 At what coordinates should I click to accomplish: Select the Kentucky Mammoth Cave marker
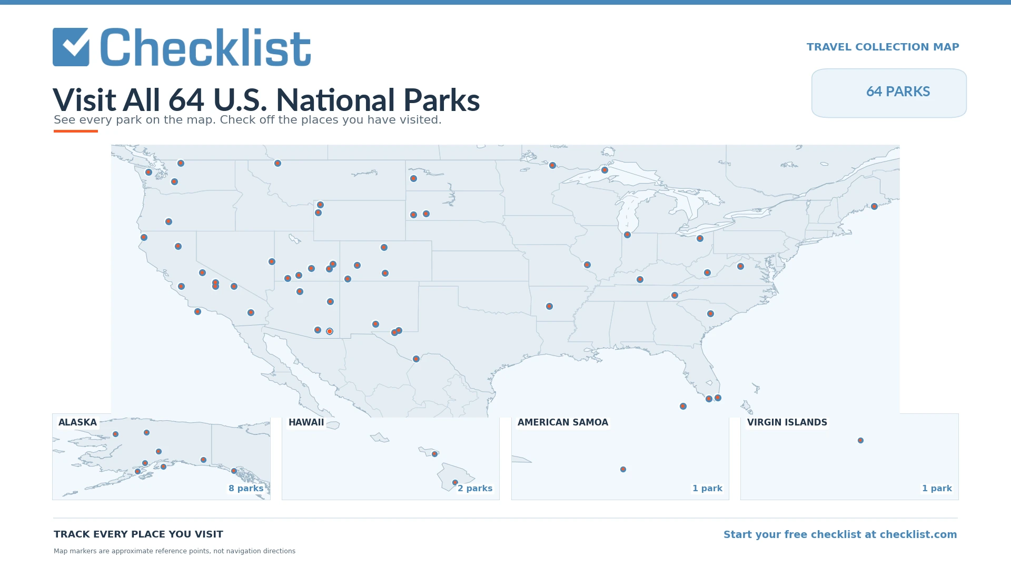[640, 279]
